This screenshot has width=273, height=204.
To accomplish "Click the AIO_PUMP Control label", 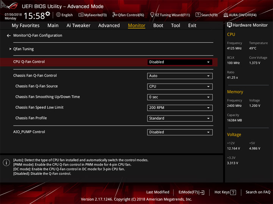I will (29, 132).
